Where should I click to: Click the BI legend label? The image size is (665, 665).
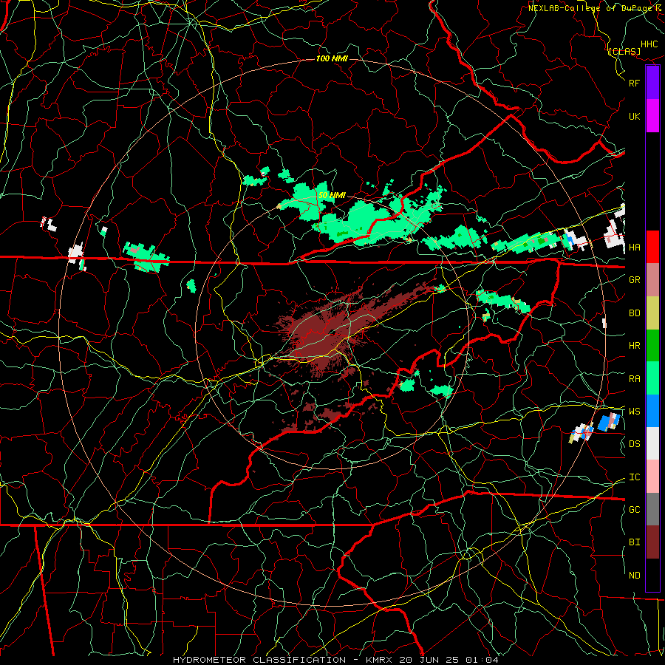[x=634, y=542]
